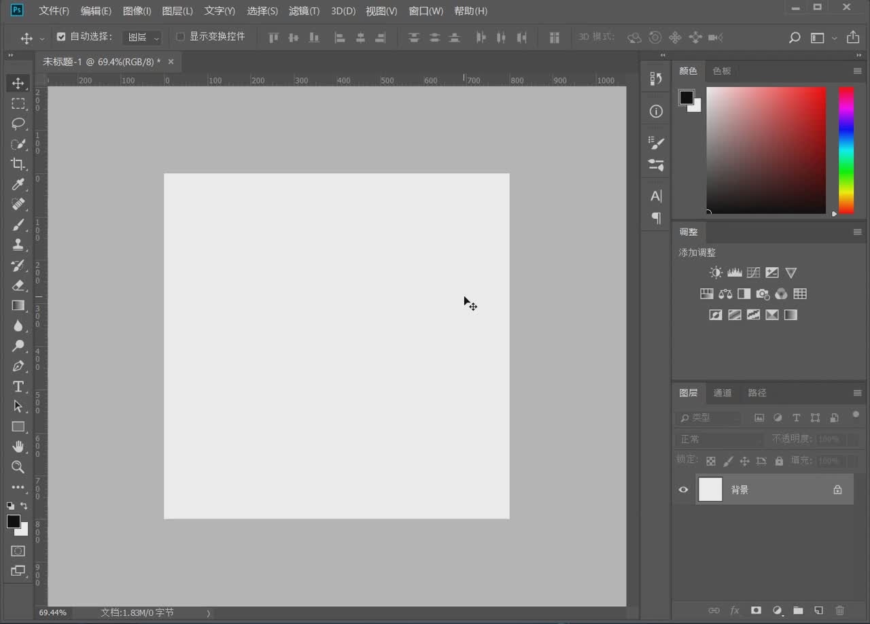This screenshot has height=624, width=870.
Task: Open the Character panel icon
Action: click(656, 196)
